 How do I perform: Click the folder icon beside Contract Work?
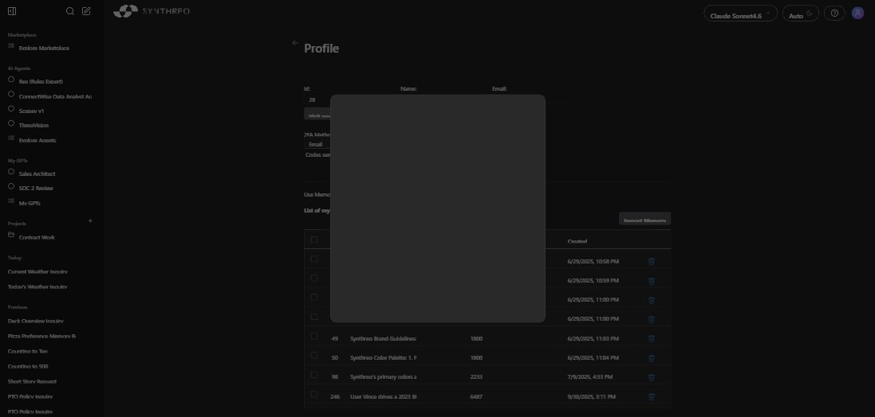click(11, 235)
